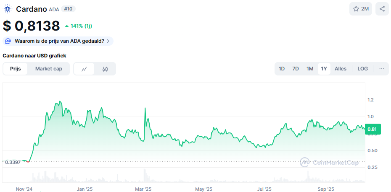Select the 1D time range tab
The width and height of the screenshot is (391, 192).
pyautogui.click(x=282, y=69)
